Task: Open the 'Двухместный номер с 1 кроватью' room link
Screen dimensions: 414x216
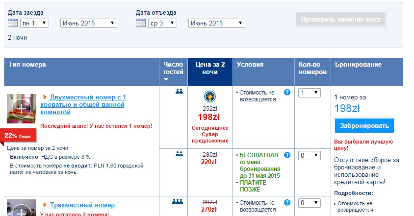Action: [x=83, y=104]
